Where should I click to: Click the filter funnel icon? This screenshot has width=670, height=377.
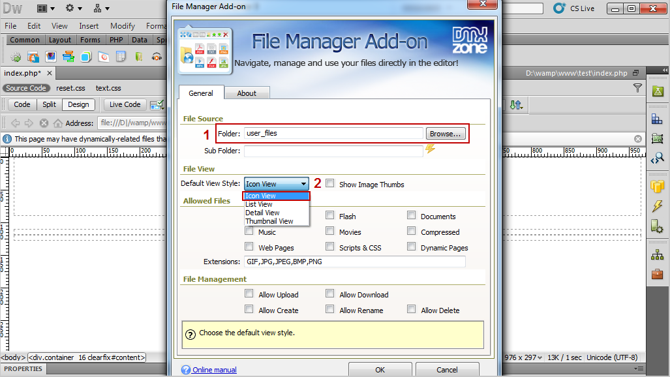pos(637,88)
